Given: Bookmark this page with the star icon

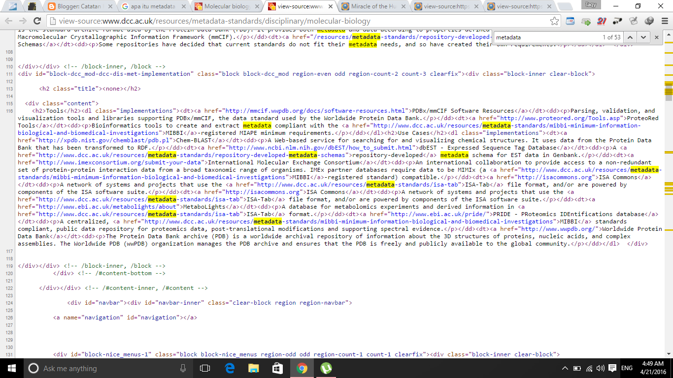Looking at the screenshot, I should click(x=554, y=21).
